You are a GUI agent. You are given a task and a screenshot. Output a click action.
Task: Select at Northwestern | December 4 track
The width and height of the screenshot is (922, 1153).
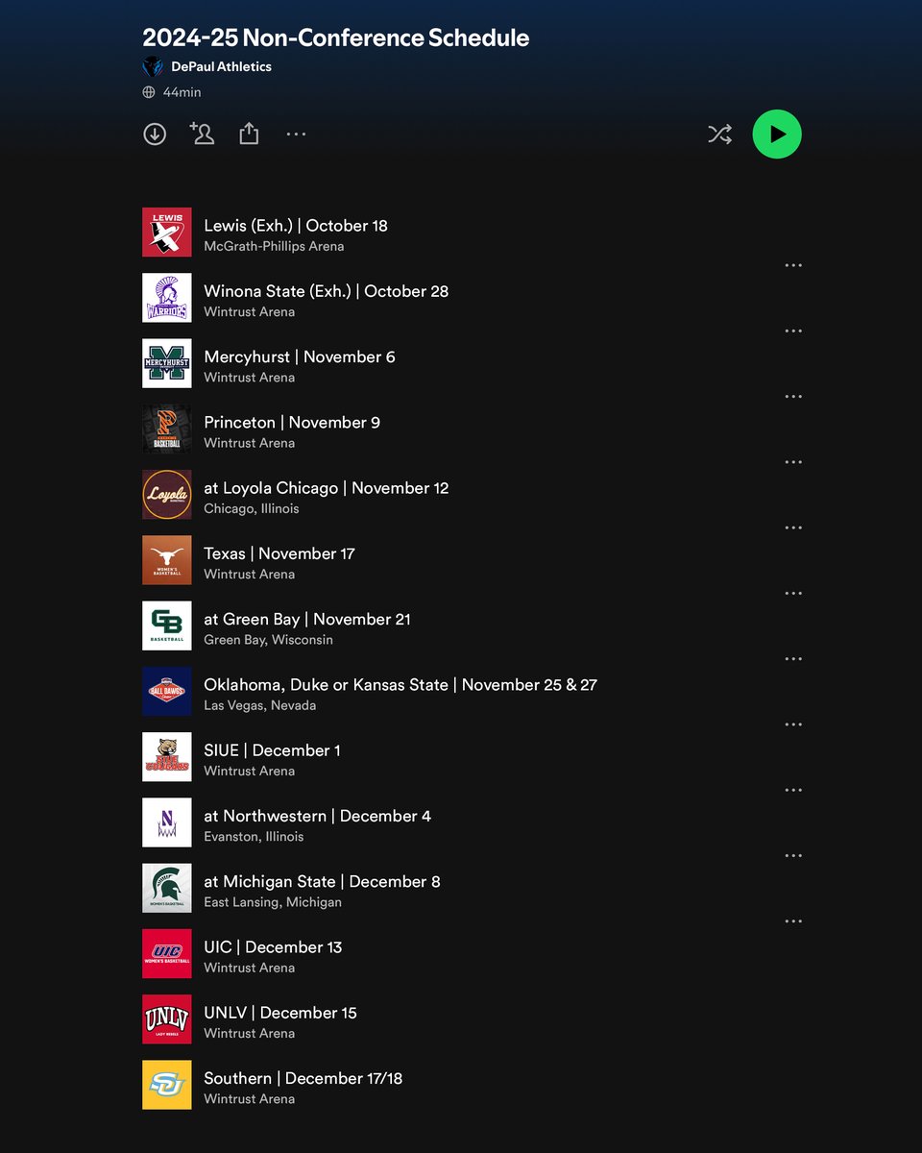(x=318, y=816)
